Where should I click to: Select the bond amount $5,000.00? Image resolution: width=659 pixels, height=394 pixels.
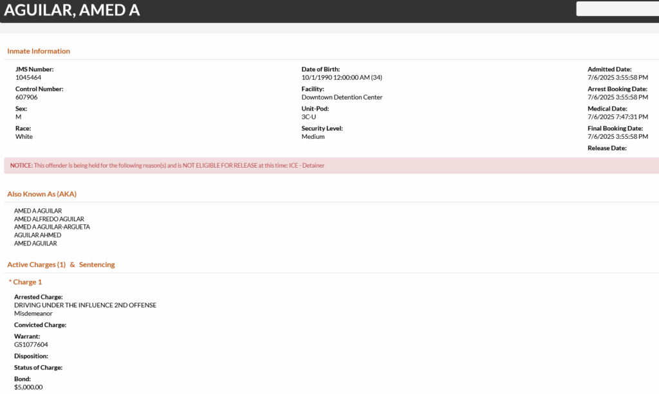(x=28, y=388)
